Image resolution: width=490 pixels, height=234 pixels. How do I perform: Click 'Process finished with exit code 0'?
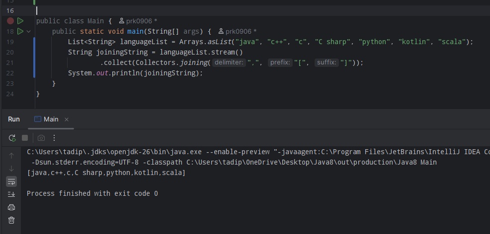(92, 193)
